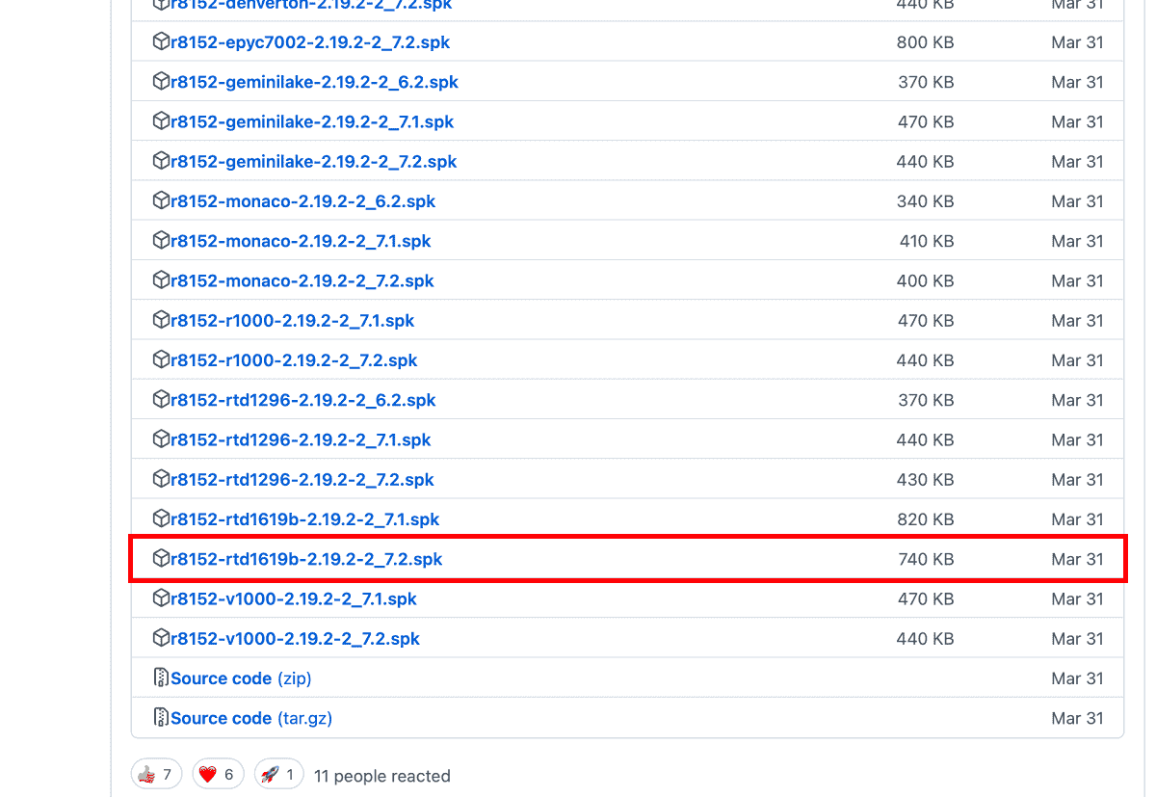Click the 820 KB file size
The width and height of the screenshot is (1156, 797).
pyautogui.click(x=926, y=519)
